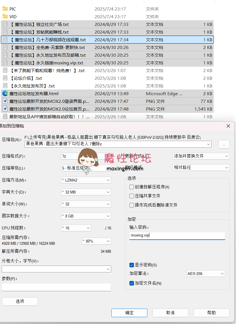Screen dimensions: 236x324
Task: Select the VID folder icon
Action: [x=5, y=16]
